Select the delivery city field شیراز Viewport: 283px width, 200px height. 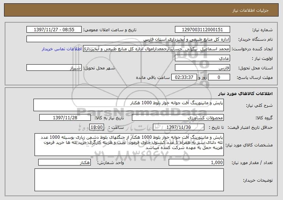[x=54, y=68]
